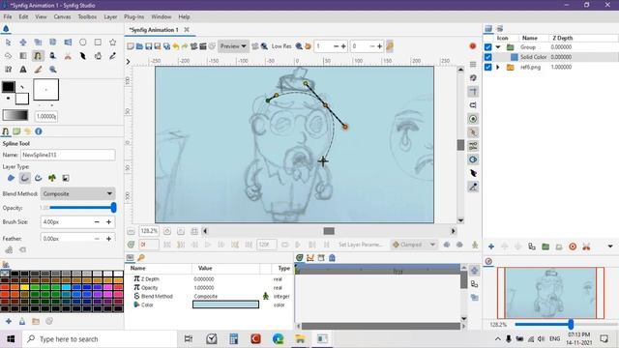Select the Eyedropper tool
The width and height of the screenshot is (619, 348).
(112, 56)
